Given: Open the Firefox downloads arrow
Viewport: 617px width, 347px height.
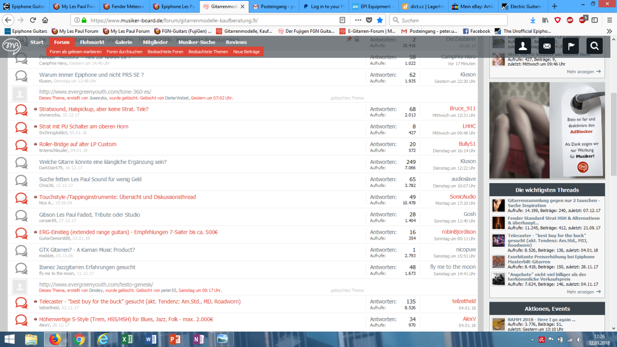Looking at the screenshot, I should 533,20.
